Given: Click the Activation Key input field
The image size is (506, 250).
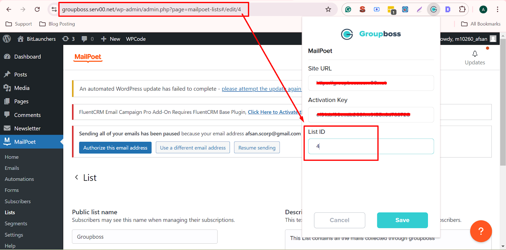Looking at the screenshot, I should (x=371, y=114).
